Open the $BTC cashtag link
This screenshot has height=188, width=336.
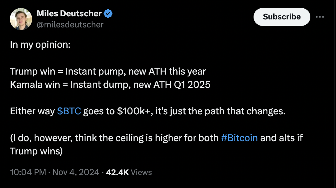pyautogui.click(x=69, y=111)
